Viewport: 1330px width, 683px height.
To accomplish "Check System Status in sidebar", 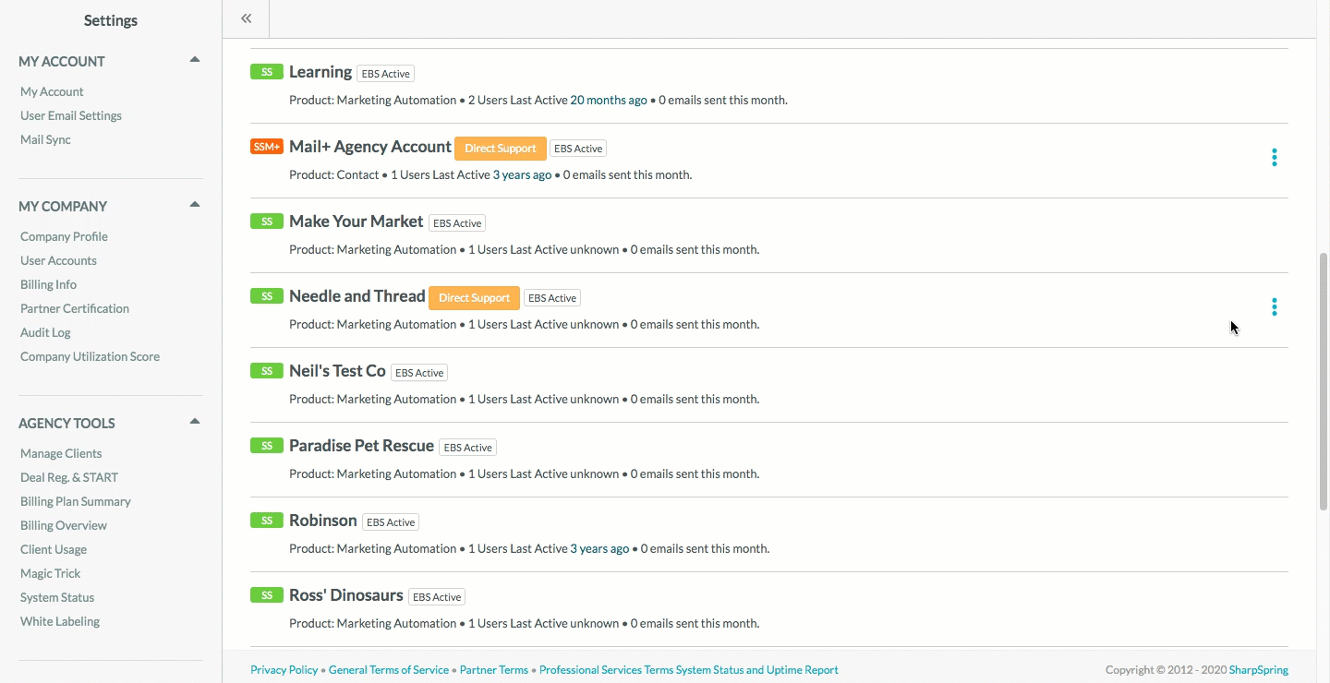I will pyautogui.click(x=57, y=597).
